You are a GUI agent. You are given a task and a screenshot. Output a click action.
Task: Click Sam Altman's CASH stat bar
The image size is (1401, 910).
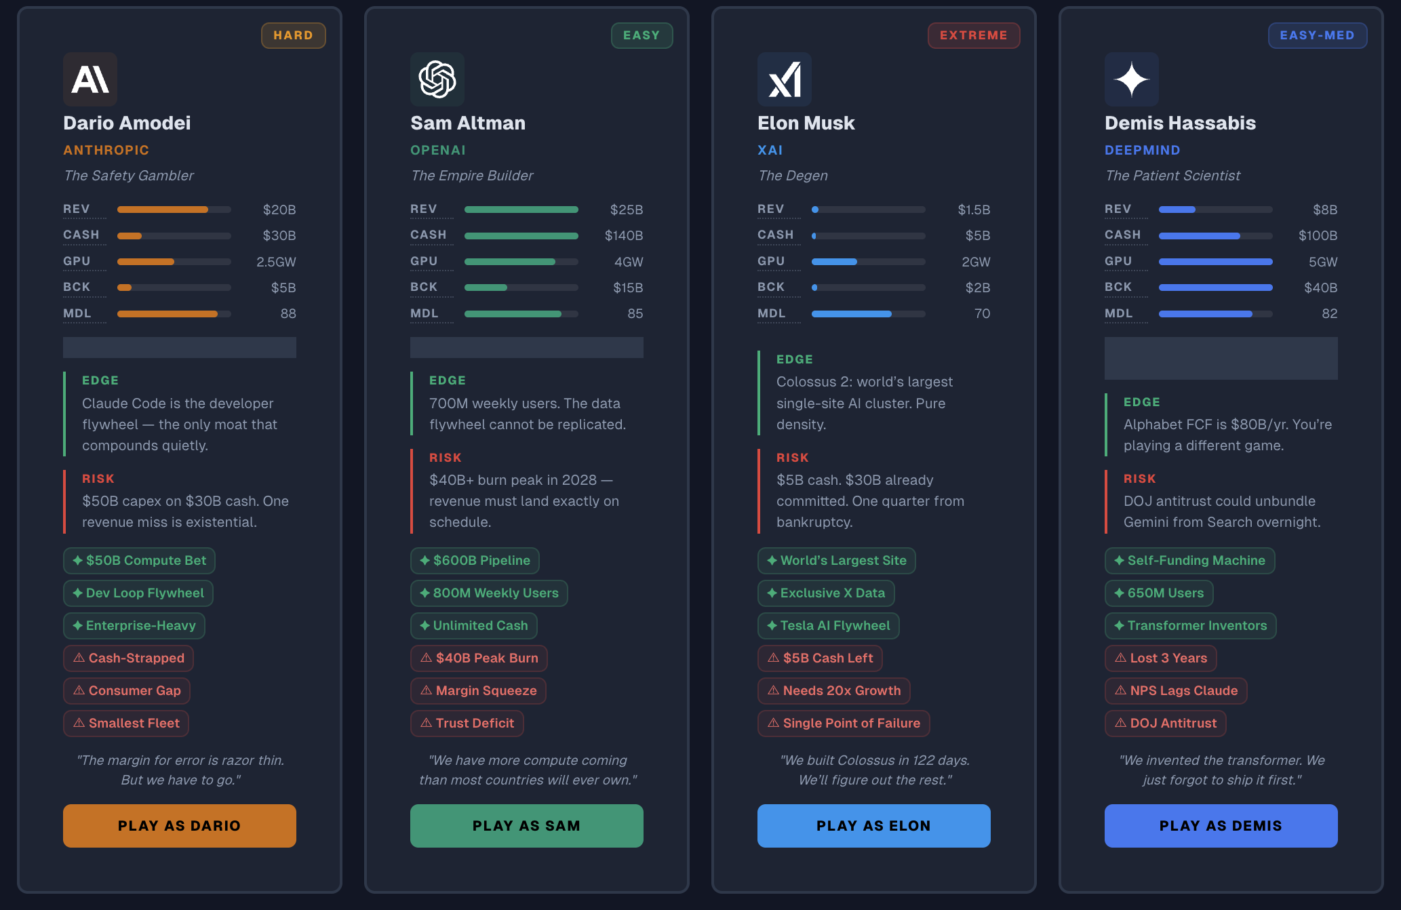[521, 236]
